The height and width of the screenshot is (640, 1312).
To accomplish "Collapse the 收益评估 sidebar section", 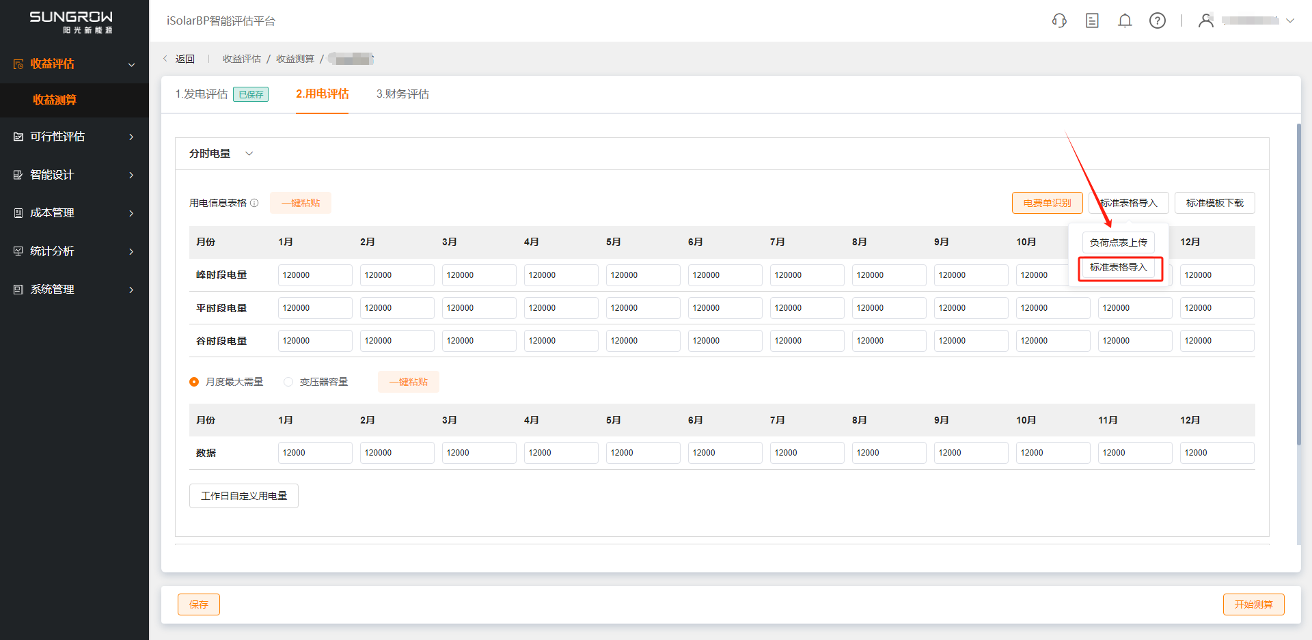I will coord(131,64).
